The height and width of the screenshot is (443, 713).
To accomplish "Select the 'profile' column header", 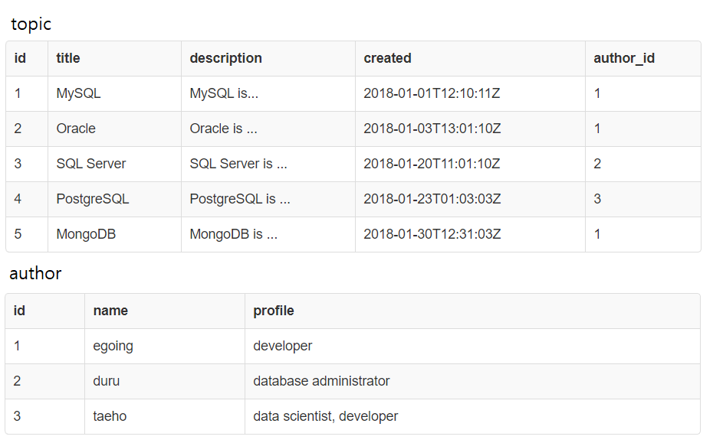I will tap(472, 311).
